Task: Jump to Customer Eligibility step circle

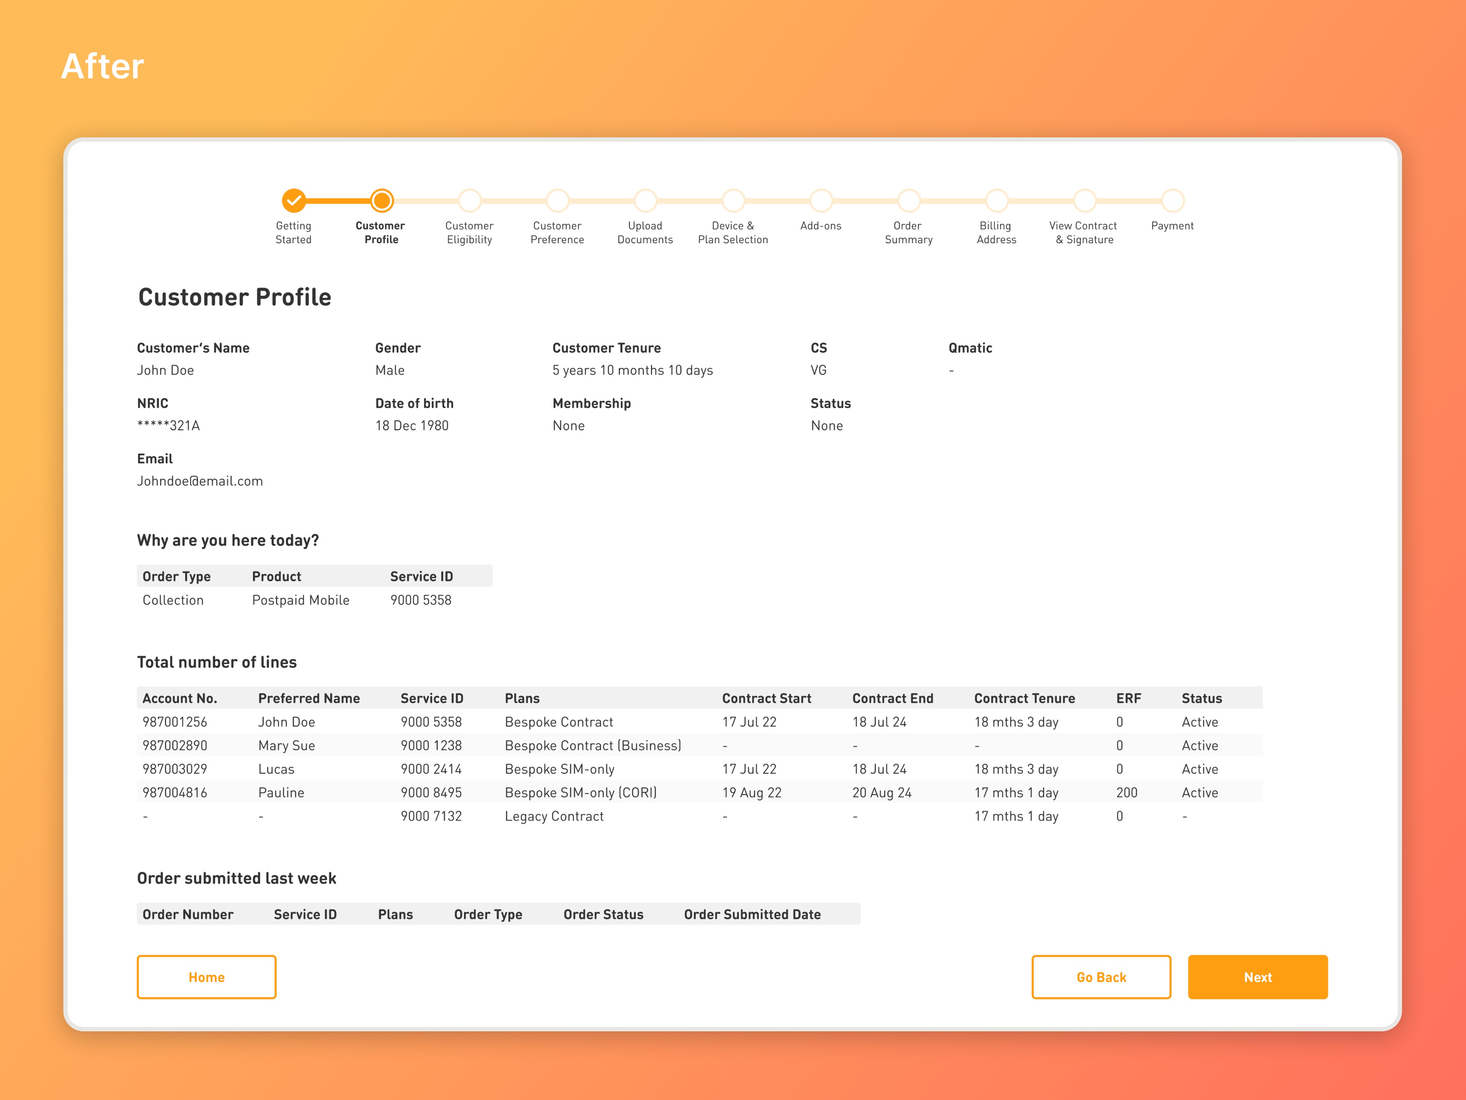Action: coord(469,200)
